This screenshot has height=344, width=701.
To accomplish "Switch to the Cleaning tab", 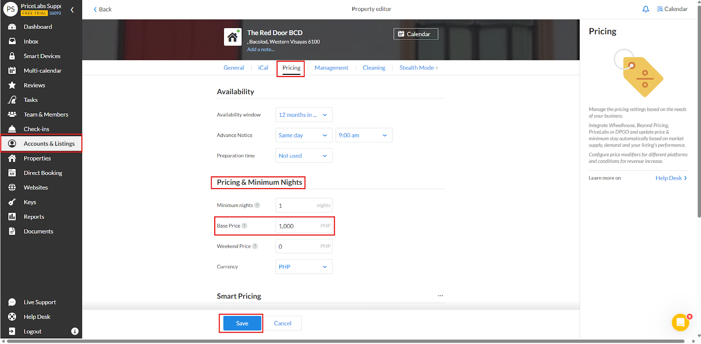I will (374, 68).
